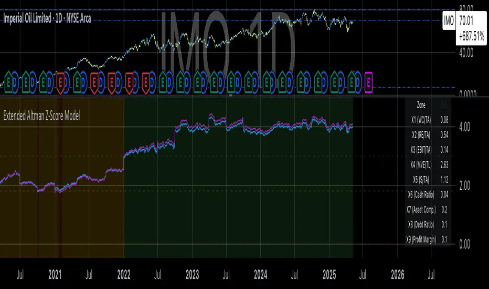Viewport: 489px width, 289px height.
Task: Click the X6 (Cash Ratio) table row
Action: pos(429,194)
